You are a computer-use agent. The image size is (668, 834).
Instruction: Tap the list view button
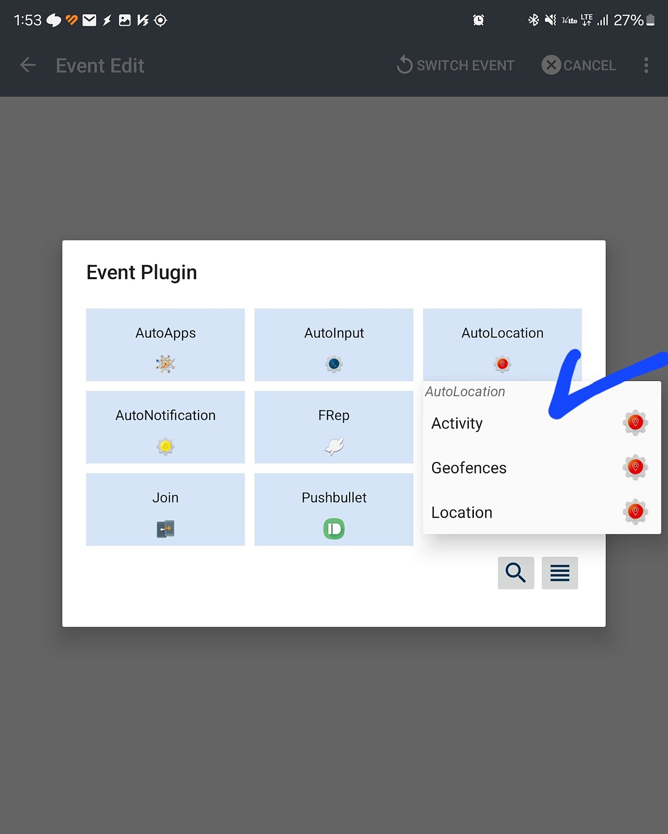pyautogui.click(x=559, y=573)
